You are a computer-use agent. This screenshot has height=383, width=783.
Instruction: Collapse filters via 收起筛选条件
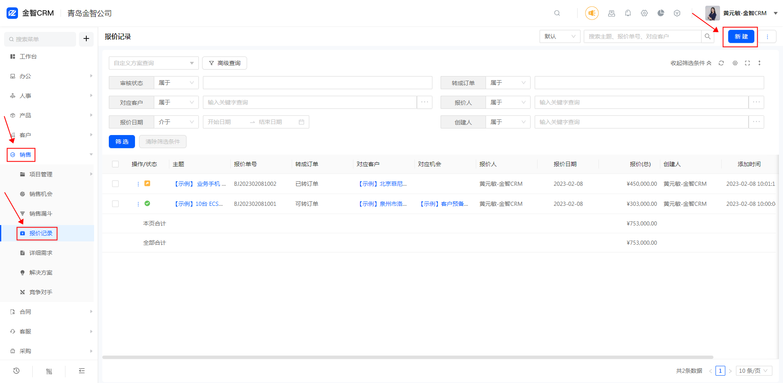(x=691, y=63)
